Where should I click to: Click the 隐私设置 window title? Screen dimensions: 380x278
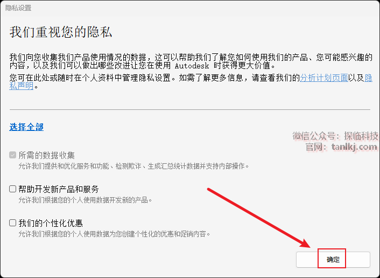click(x=18, y=8)
